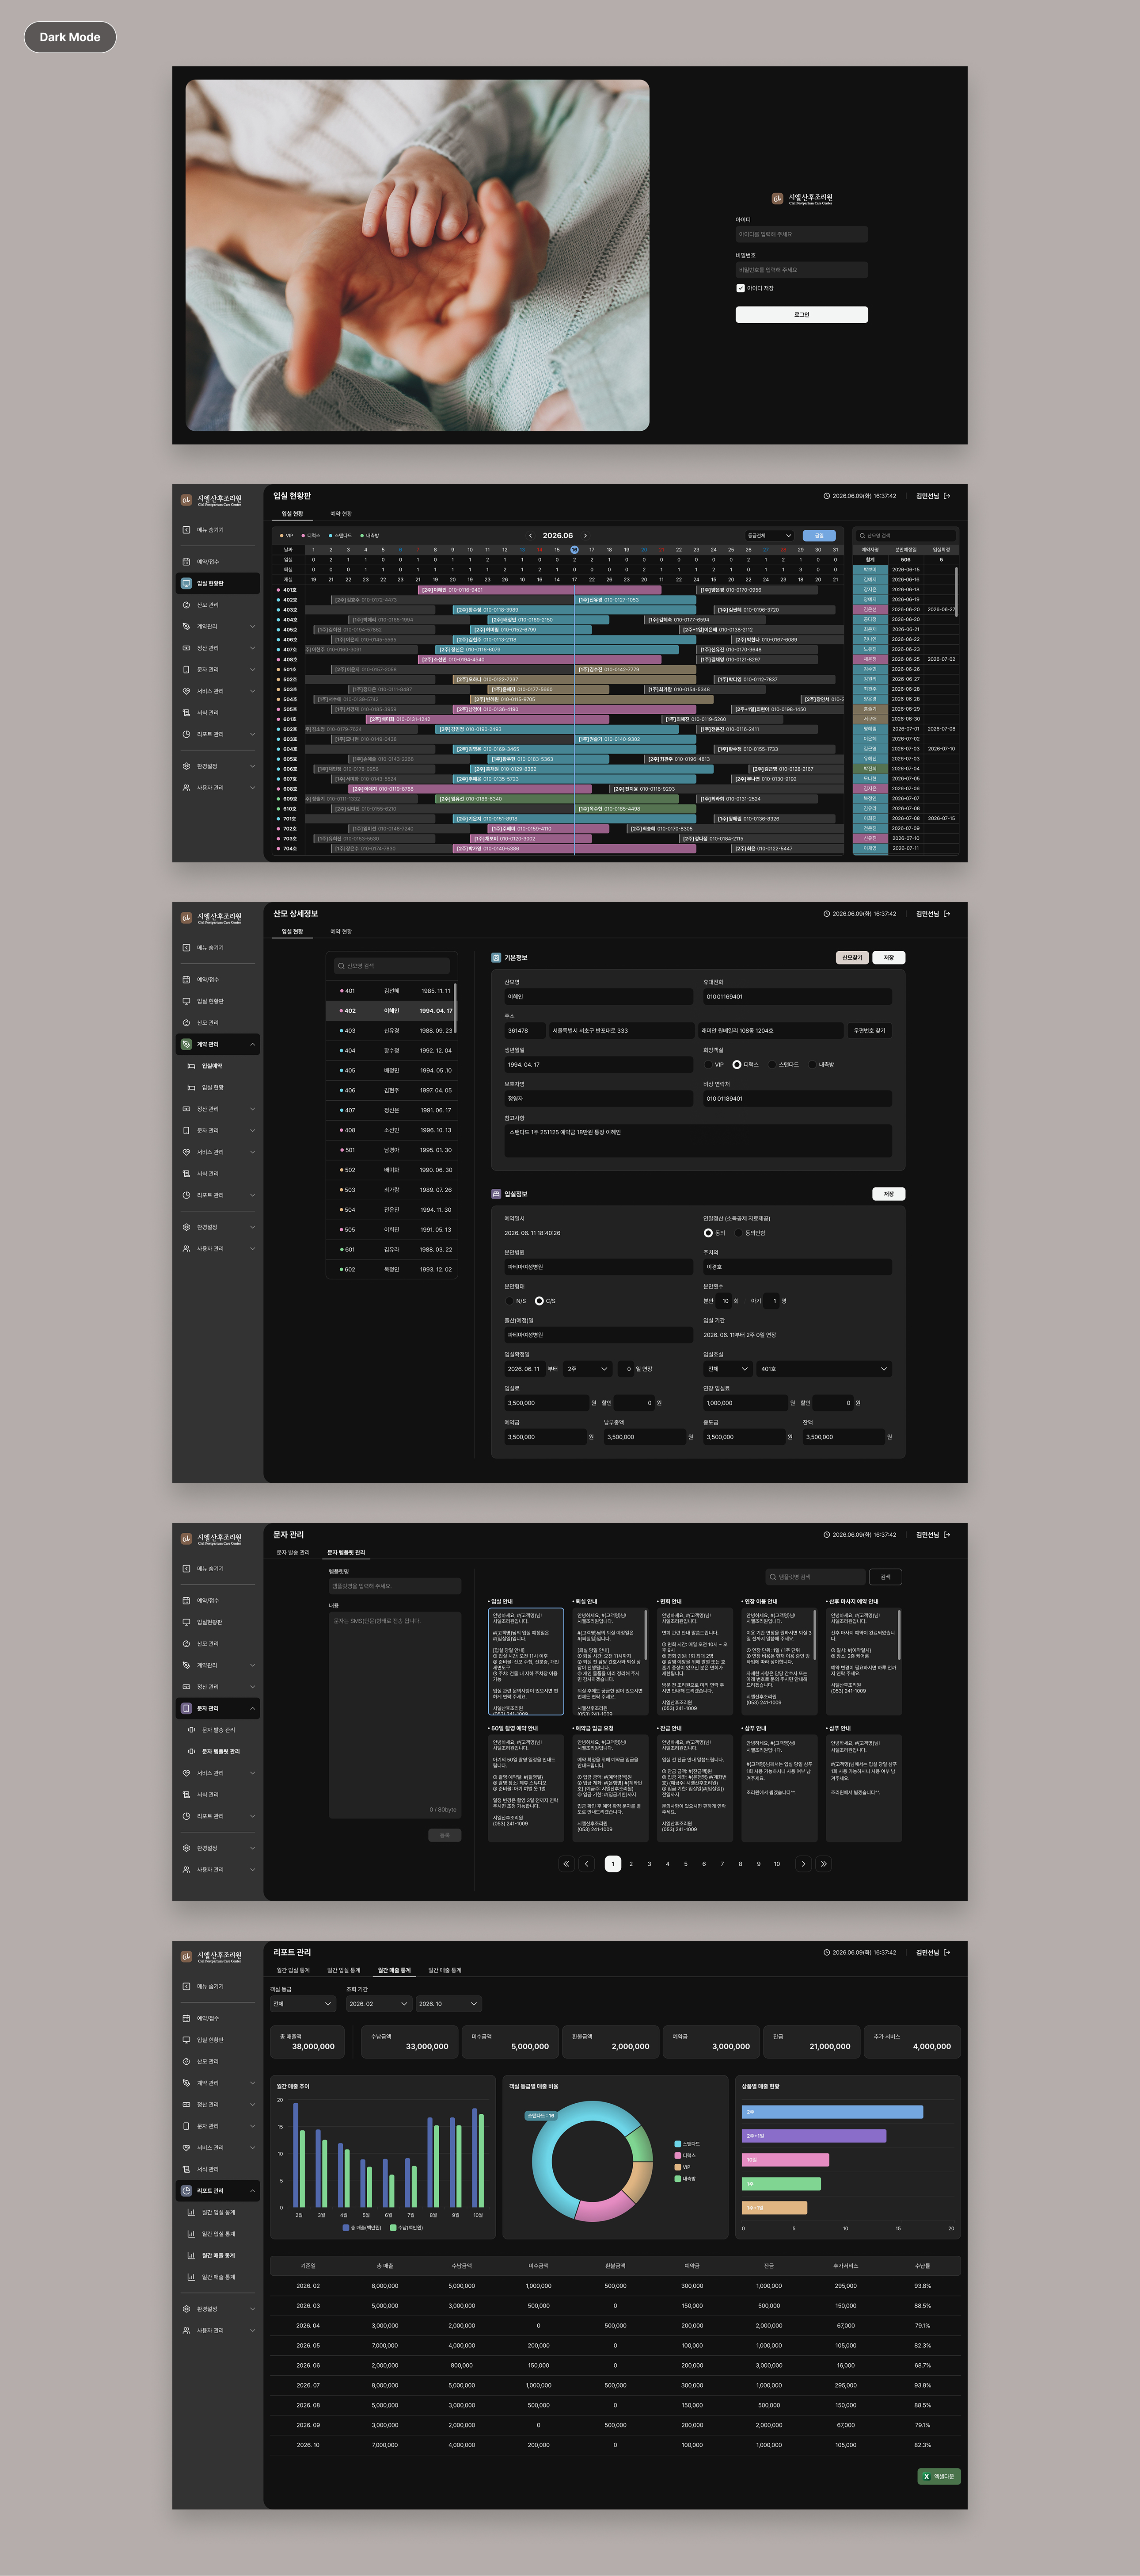This screenshot has height=2576, width=1140.
Task: Click 검색 button beside 템플릿명 검색
Action: (x=885, y=1577)
